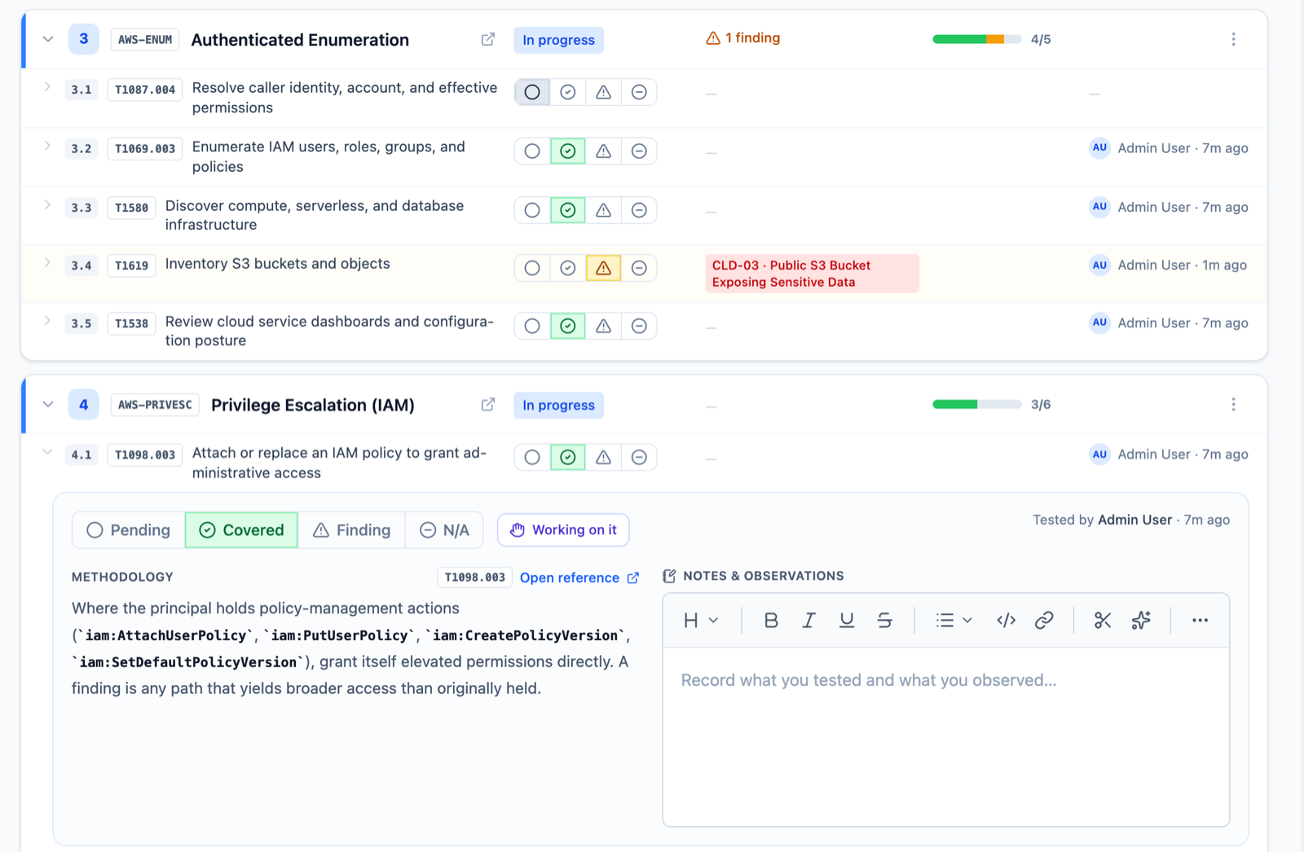Click the scissors snippet icon
Viewport: 1304px width, 852px height.
tap(1103, 621)
